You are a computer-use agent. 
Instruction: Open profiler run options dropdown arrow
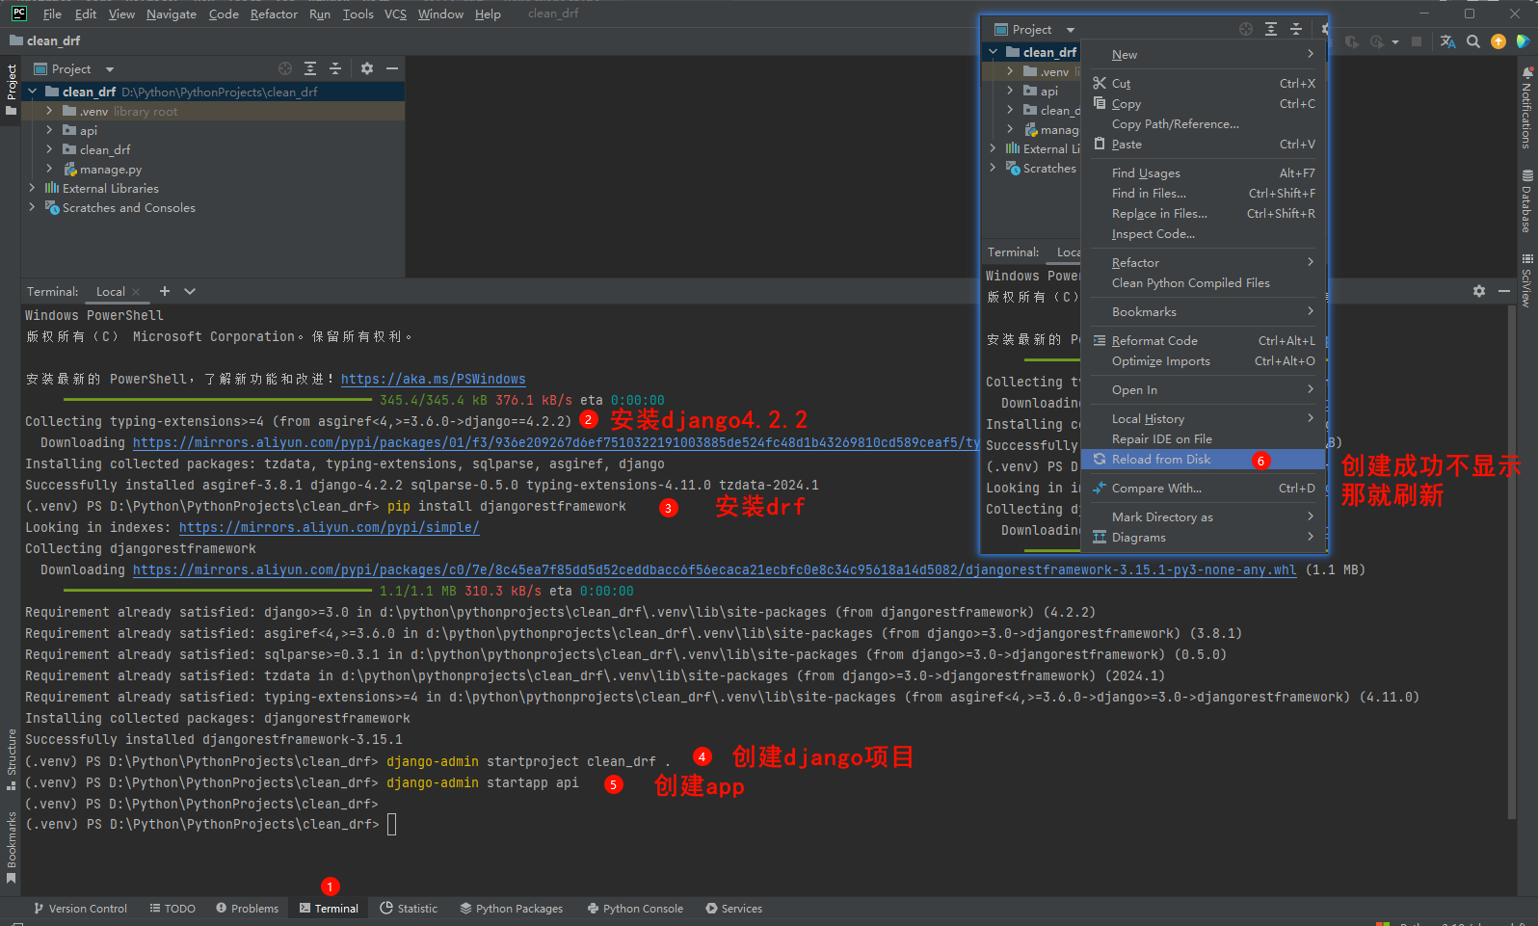point(1395,42)
